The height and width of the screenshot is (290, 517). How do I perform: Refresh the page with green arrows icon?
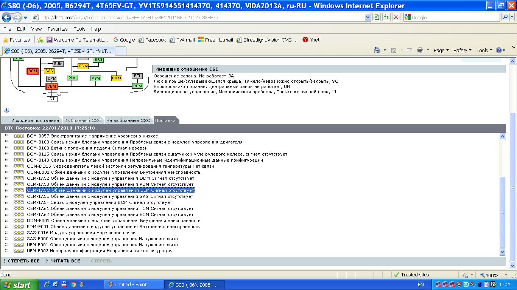(386, 17)
